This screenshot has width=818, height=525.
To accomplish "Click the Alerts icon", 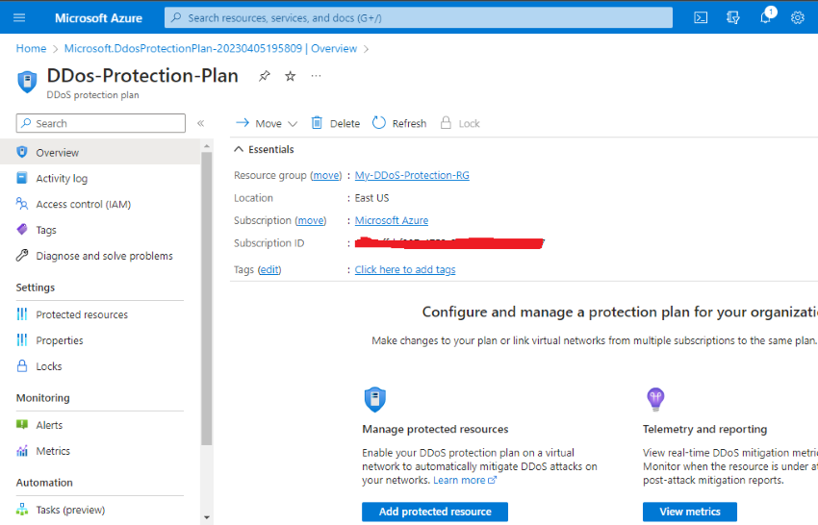I will click(22, 425).
